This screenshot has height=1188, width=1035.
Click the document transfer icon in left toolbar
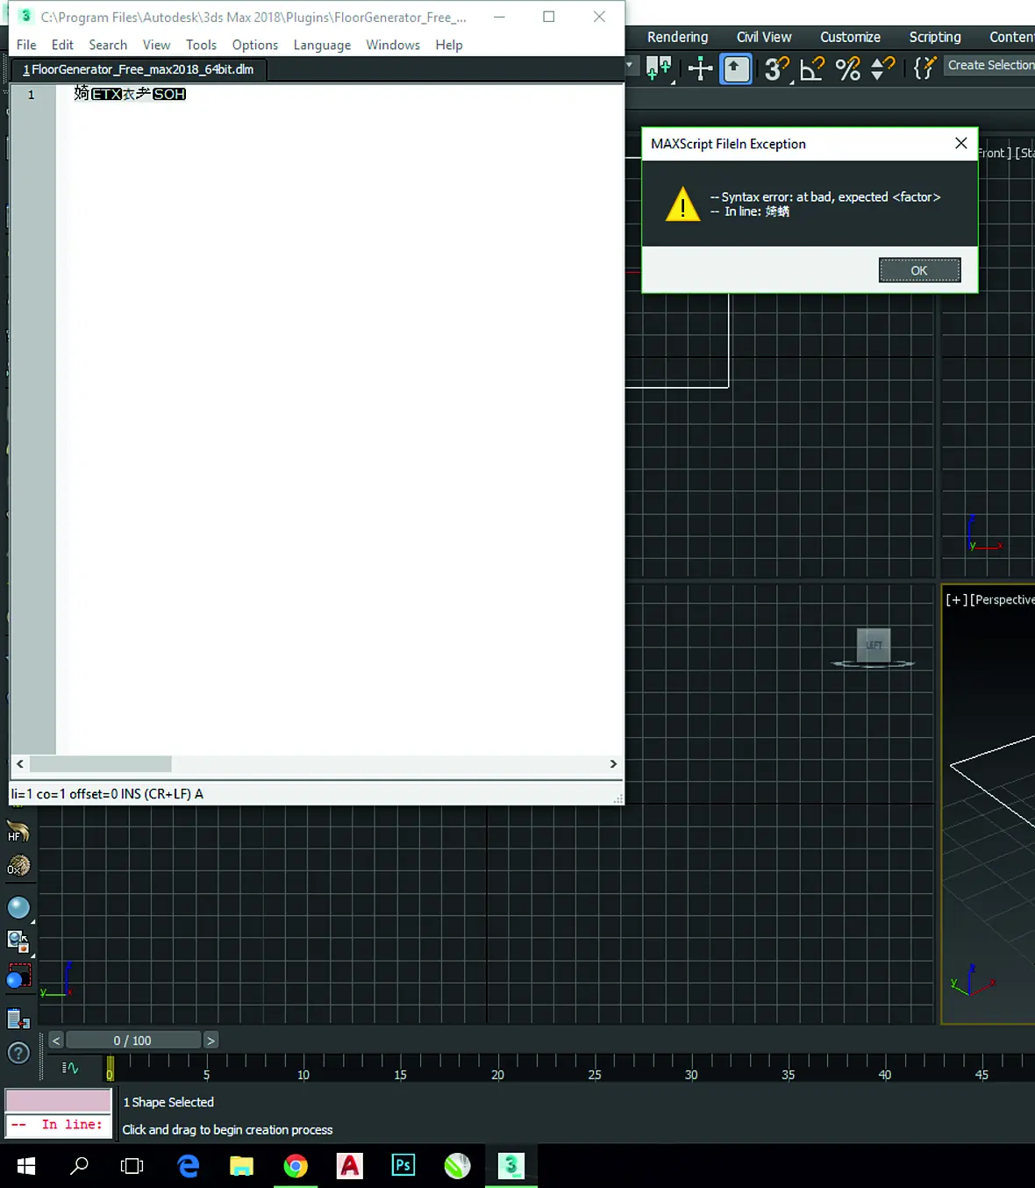(x=18, y=1020)
